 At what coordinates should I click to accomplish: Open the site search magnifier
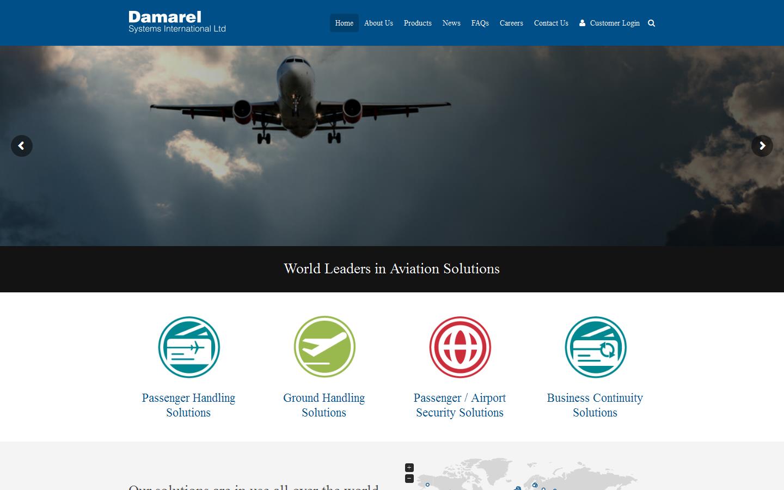(x=651, y=23)
